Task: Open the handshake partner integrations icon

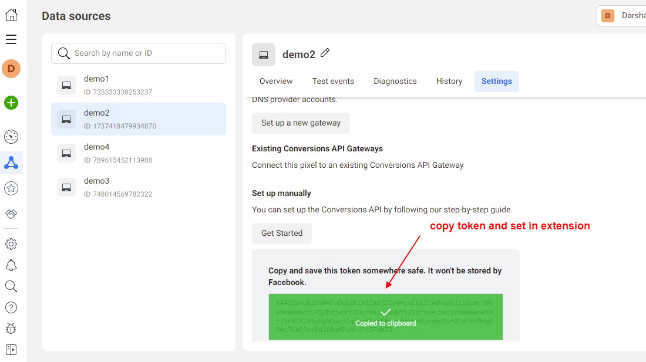Action: (11, 214)
